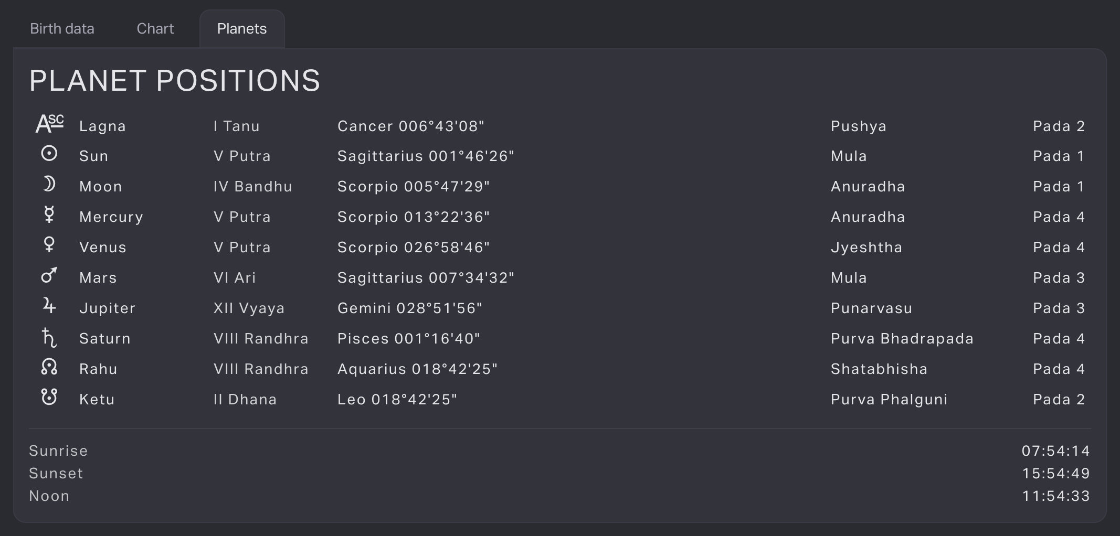Click the Purva Bhadrapada nakshatra text

tap(902, 339)
